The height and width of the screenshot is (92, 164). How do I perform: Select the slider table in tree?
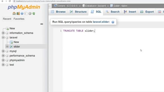tap(17, 47)
